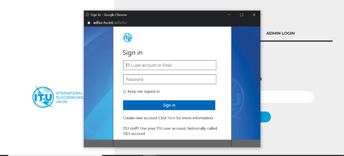This screenshot has width=344, height=156.
Task: Click the blue Sign in button
Action: click(169, 105)
